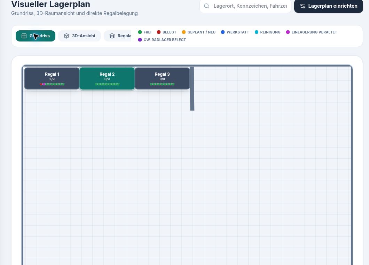Select the Regal 3 shelf card
Viewport: 369px width, 265px height.
coord(162,78)
